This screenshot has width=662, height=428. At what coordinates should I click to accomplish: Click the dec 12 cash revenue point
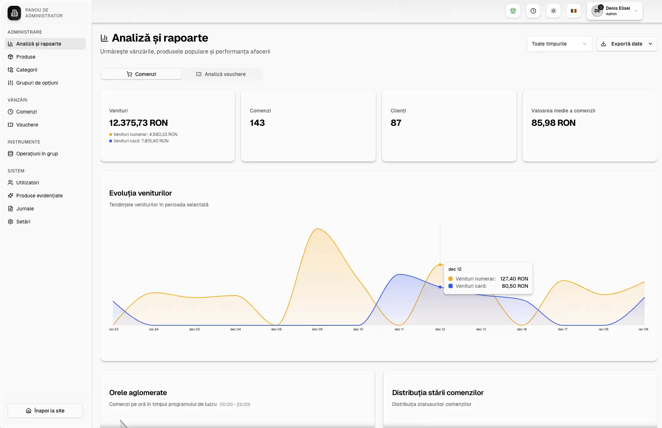coord(440,265)
